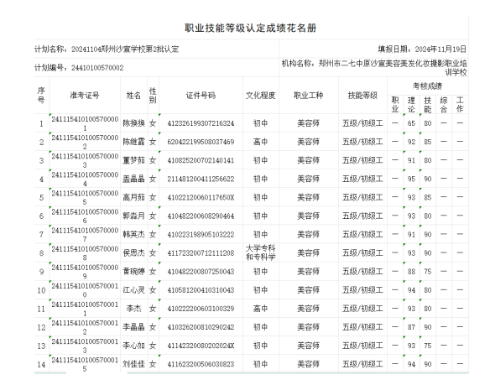Click sequence number 14 cell
This screenshot has width=490, height=385.
coord(41,364)
